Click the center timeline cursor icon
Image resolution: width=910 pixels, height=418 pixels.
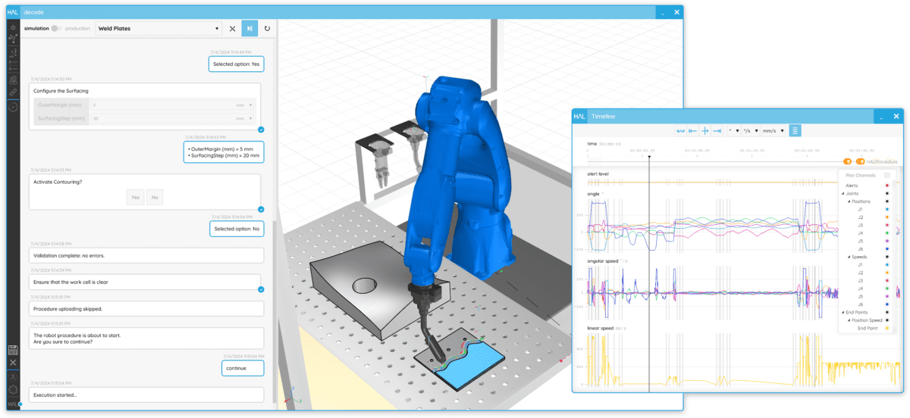[705, 131]
